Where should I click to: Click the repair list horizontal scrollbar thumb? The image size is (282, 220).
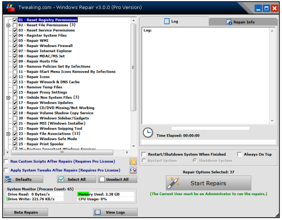tap(62, 152)
